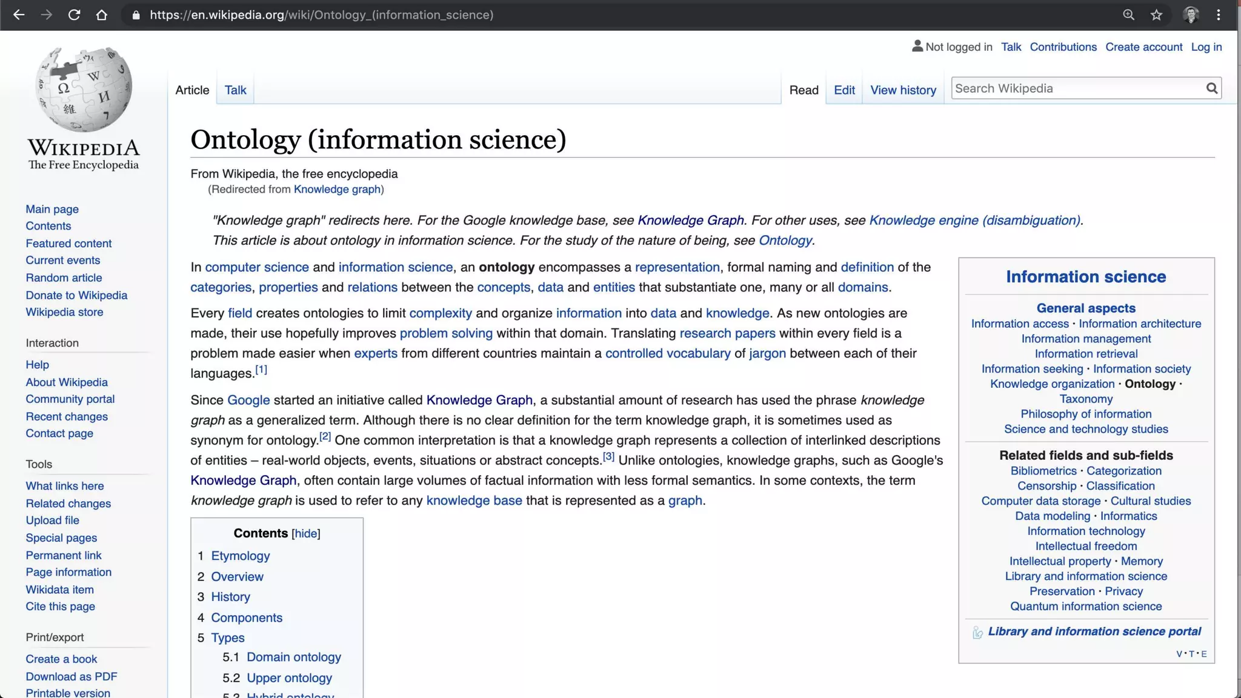The height and width of the screenshot is (698, 1241).
Task: Reload the page with refresh icon
Action: pyautogui.click(x=74, y=15)
